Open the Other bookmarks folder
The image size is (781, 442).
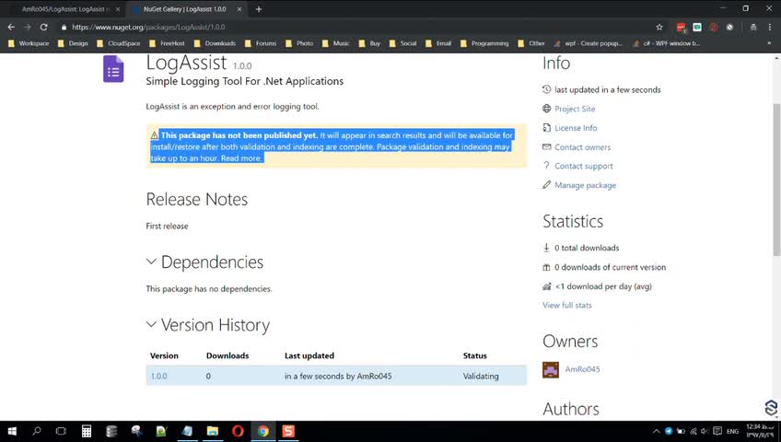pos(531,43)
